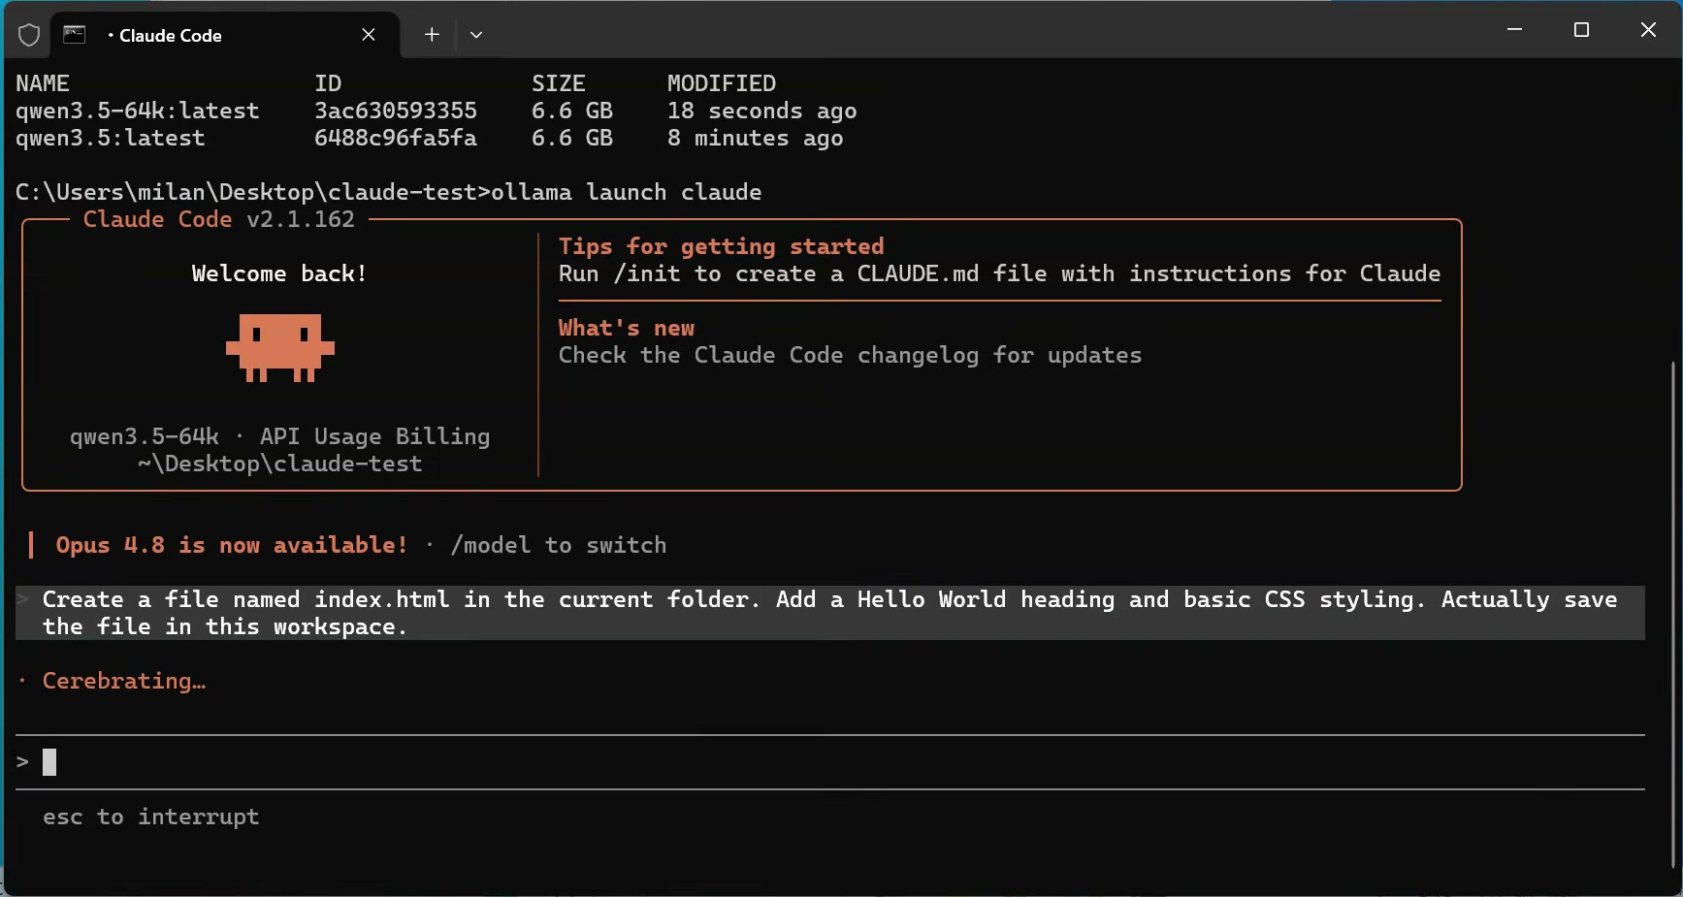Click the NAME column header
Screen dimensions: 1683x897
point(43,83)
